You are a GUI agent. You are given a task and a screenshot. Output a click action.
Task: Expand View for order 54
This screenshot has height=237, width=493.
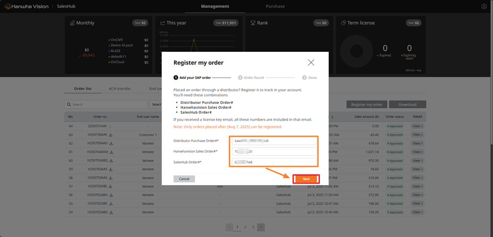click(417, 212)
